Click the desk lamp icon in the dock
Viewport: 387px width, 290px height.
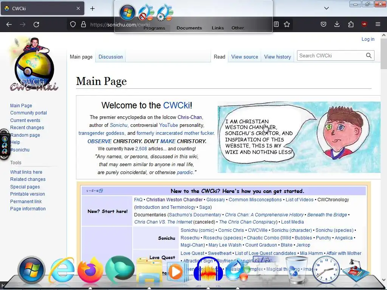click(356, 270)
